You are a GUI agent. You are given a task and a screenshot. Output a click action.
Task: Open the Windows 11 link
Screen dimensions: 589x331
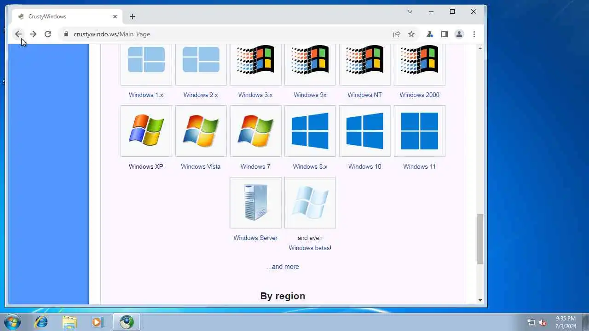(419, 166)
